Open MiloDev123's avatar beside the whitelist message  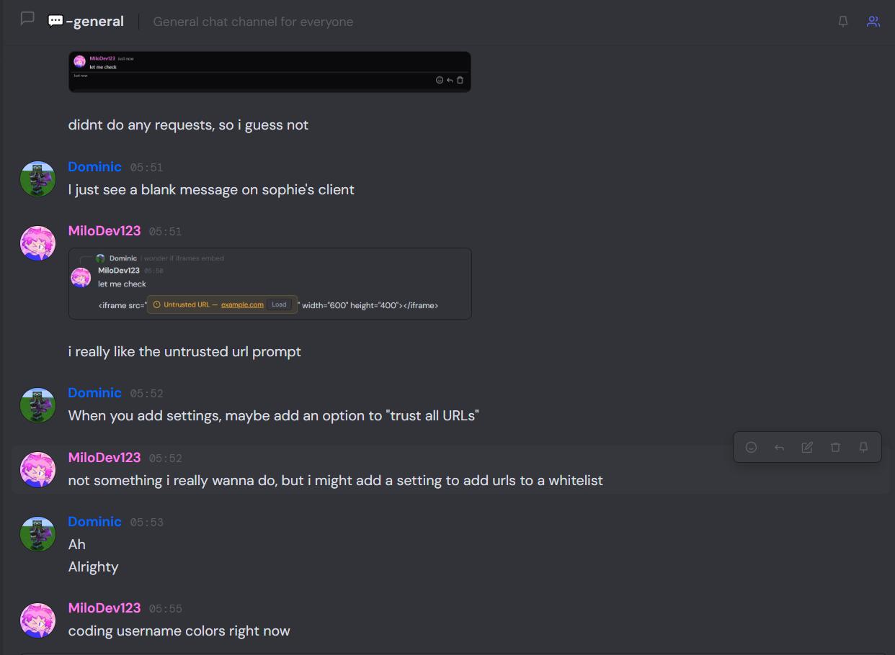pos(37,470)
